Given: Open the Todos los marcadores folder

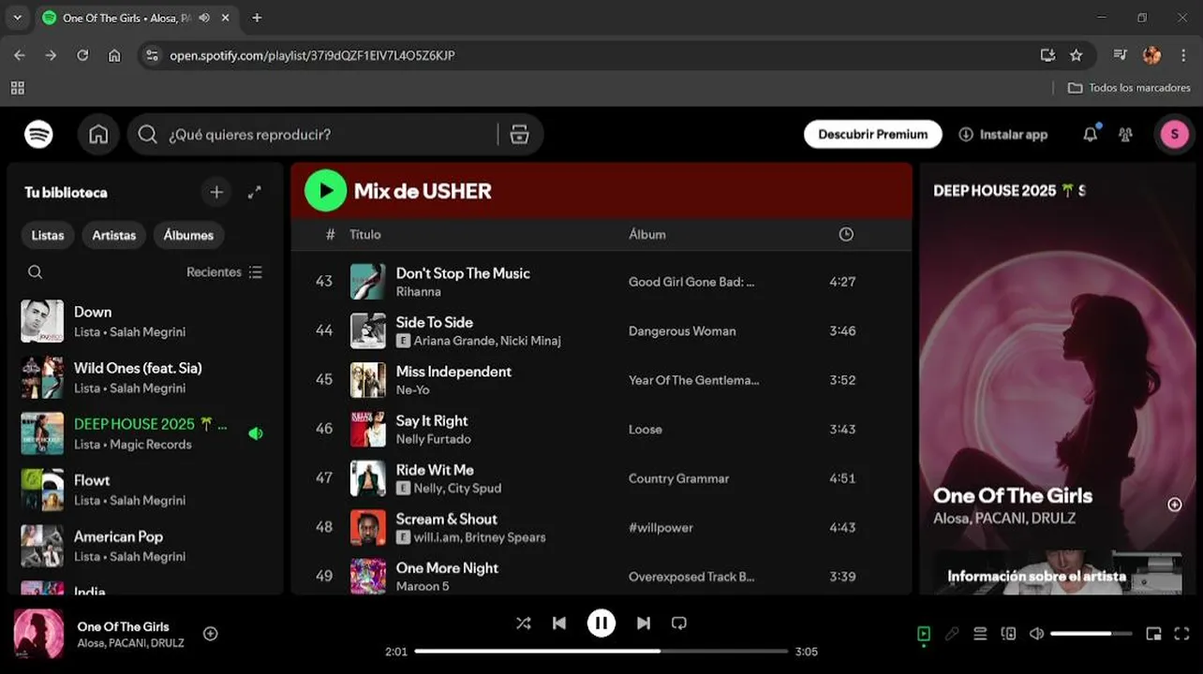Looking at the screenshot, I should [1129, 87].
